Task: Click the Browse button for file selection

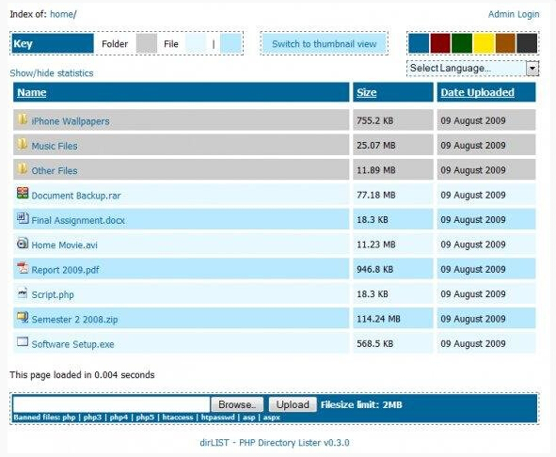Action: coord(237,404)
